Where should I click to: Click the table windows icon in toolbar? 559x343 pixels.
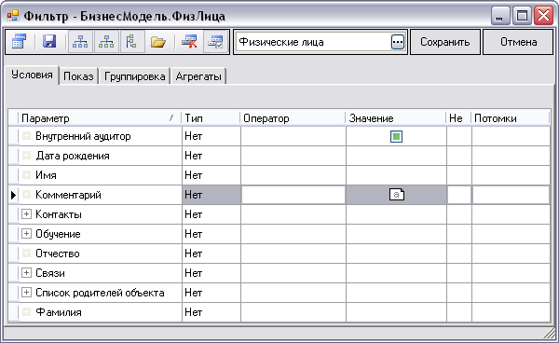pos(19,42)
